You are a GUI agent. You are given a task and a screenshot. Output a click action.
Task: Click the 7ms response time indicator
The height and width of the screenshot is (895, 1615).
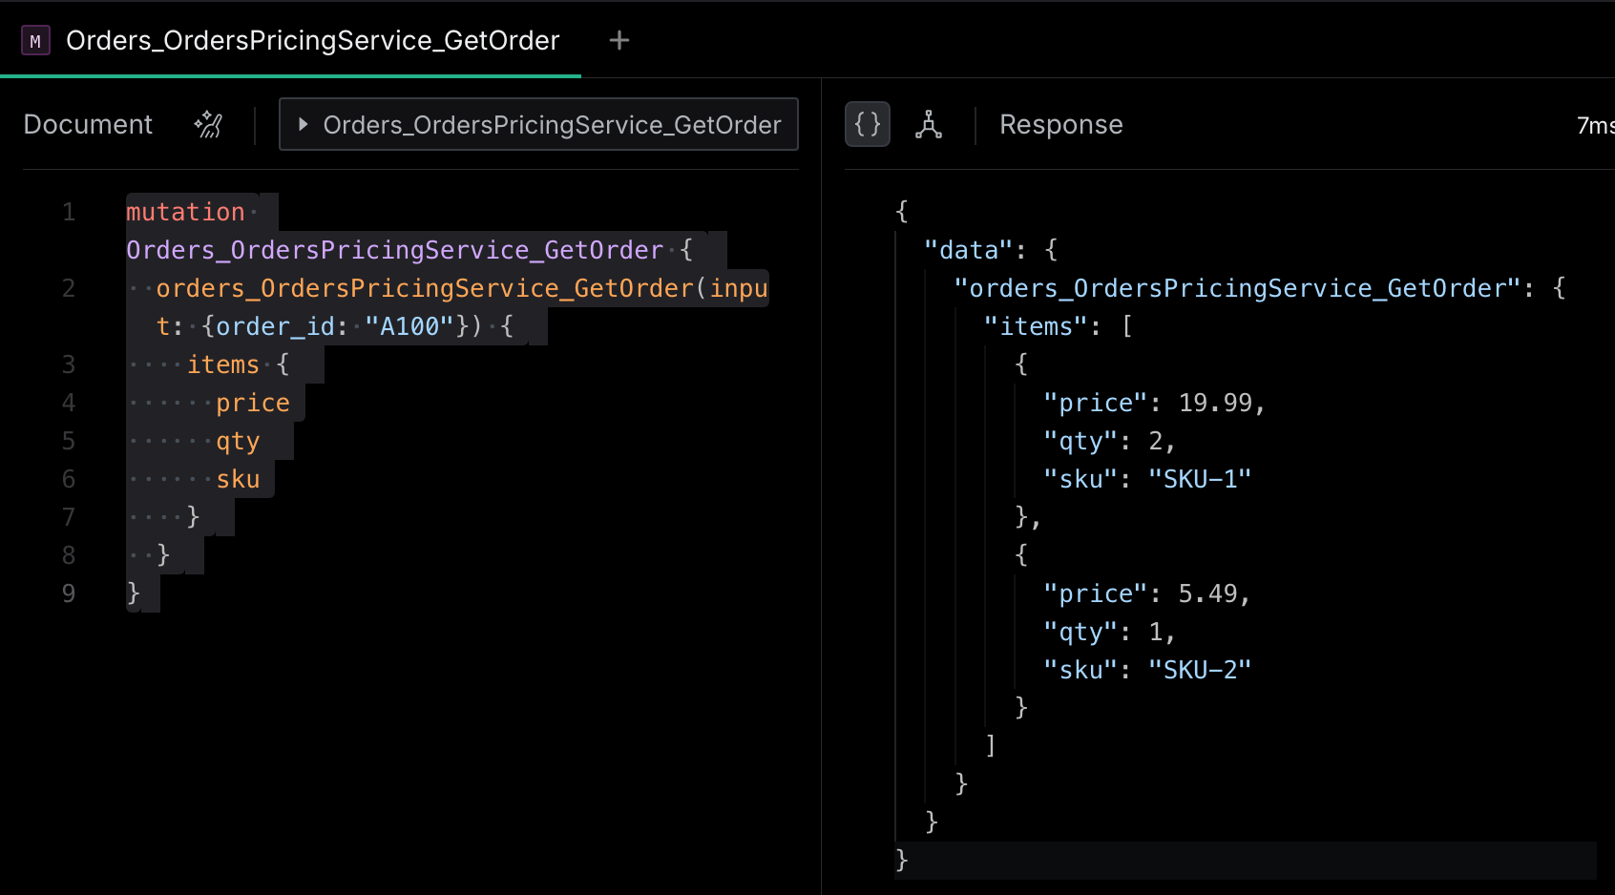(x=1598, y=125)
